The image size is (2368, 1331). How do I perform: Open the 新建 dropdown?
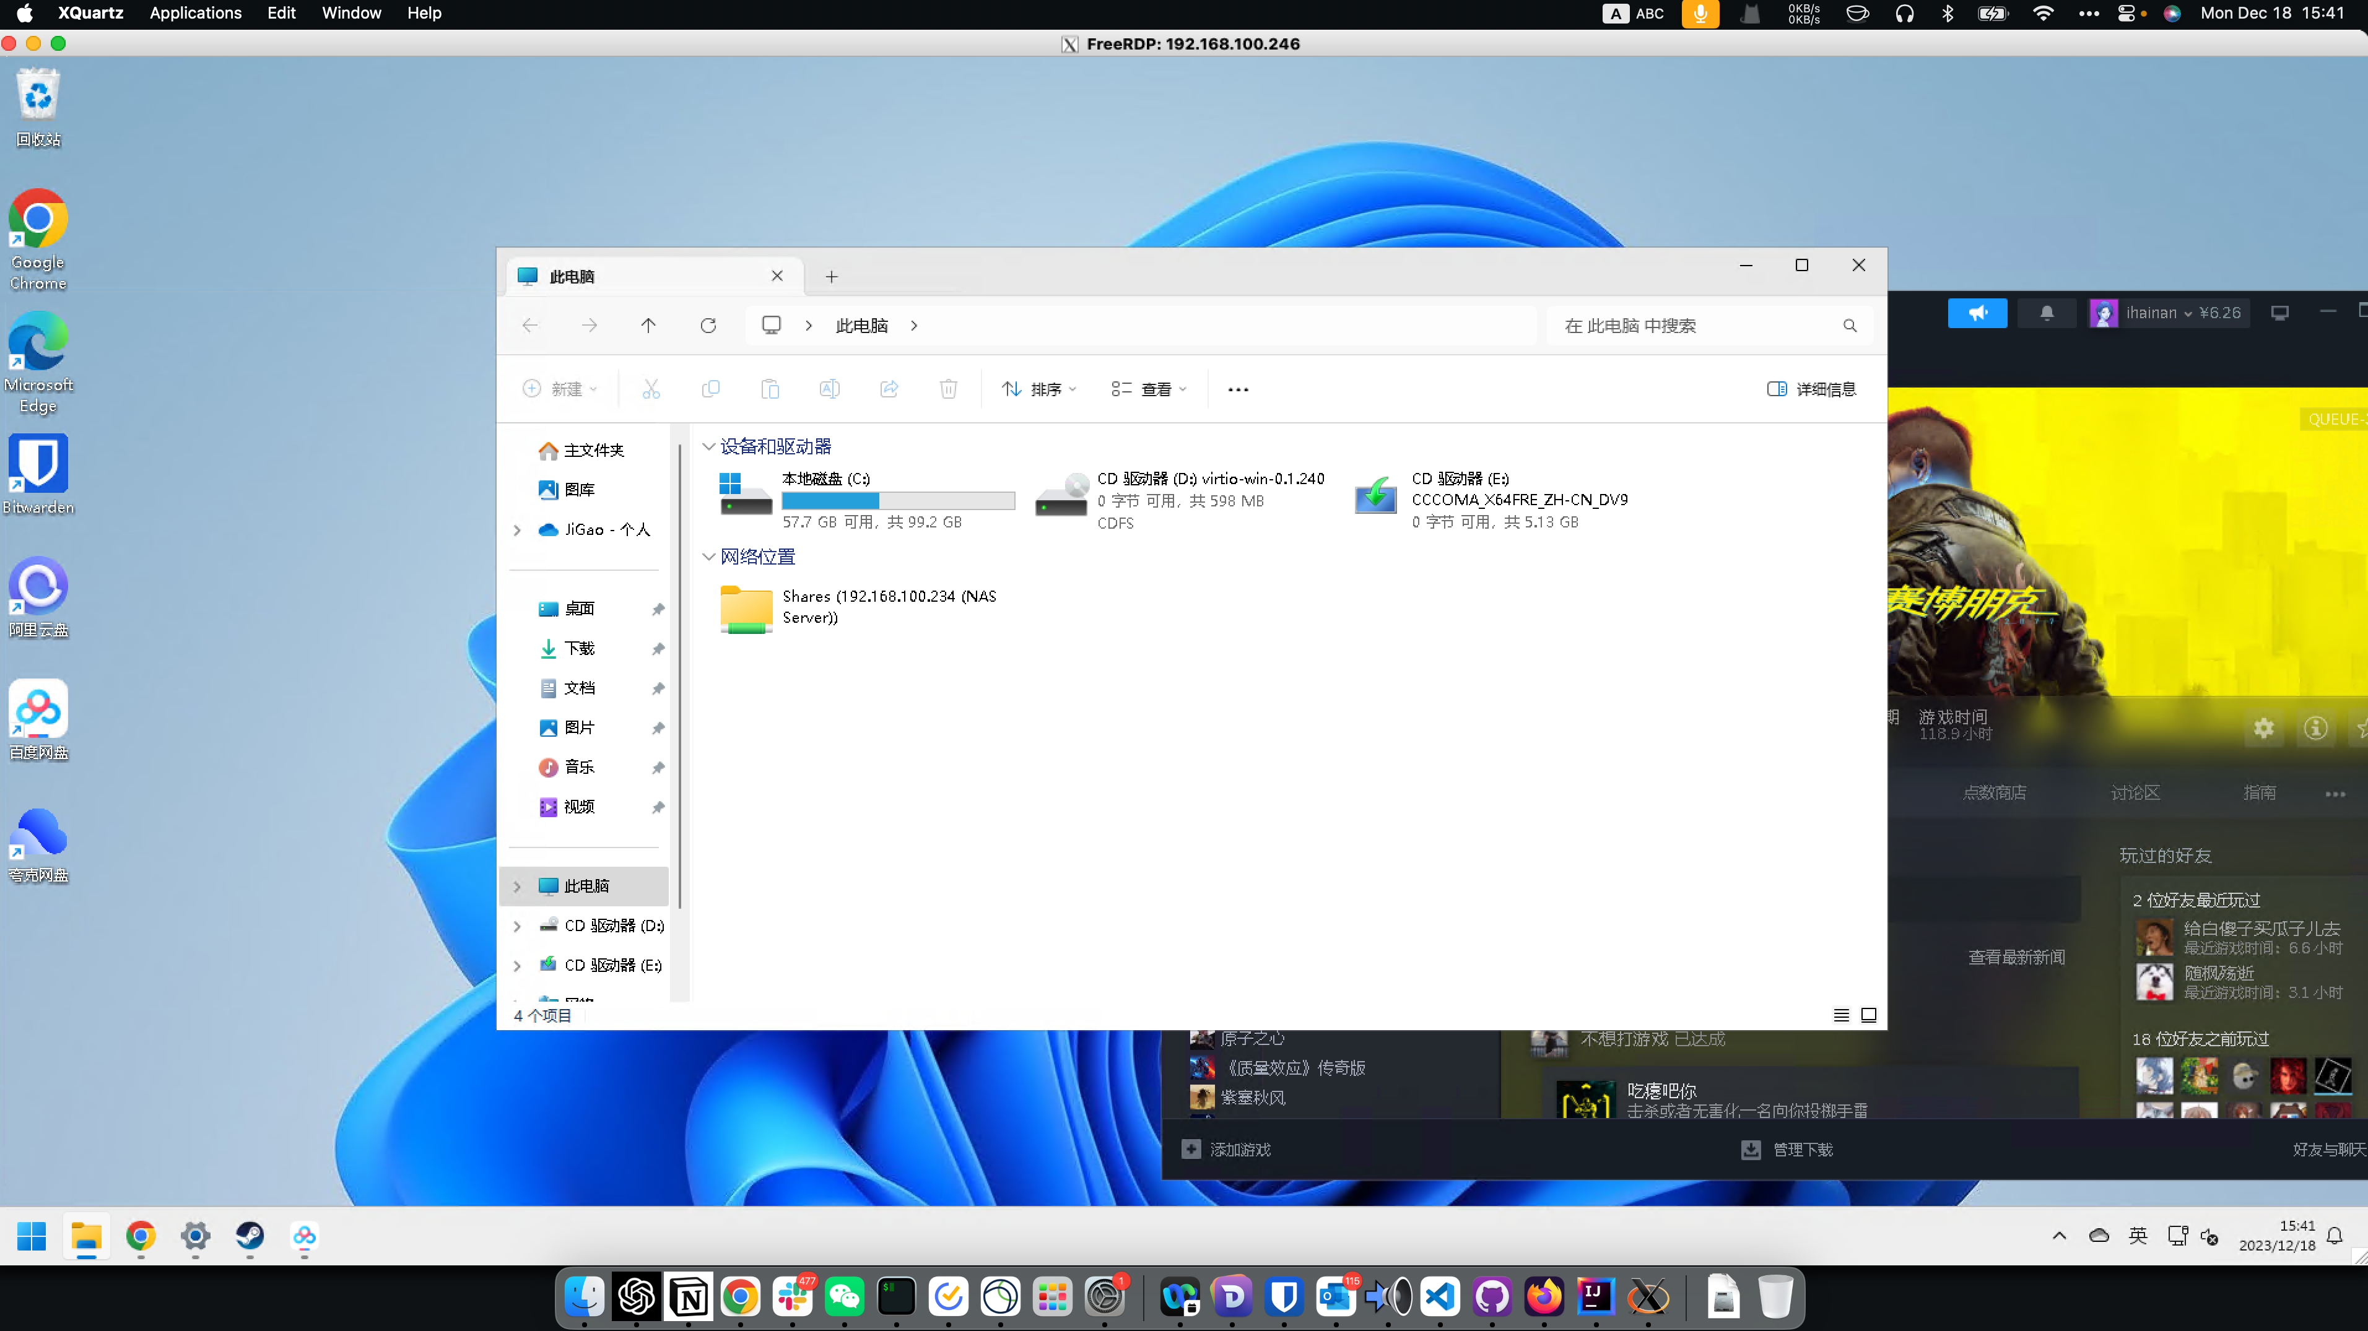point(560,389)
